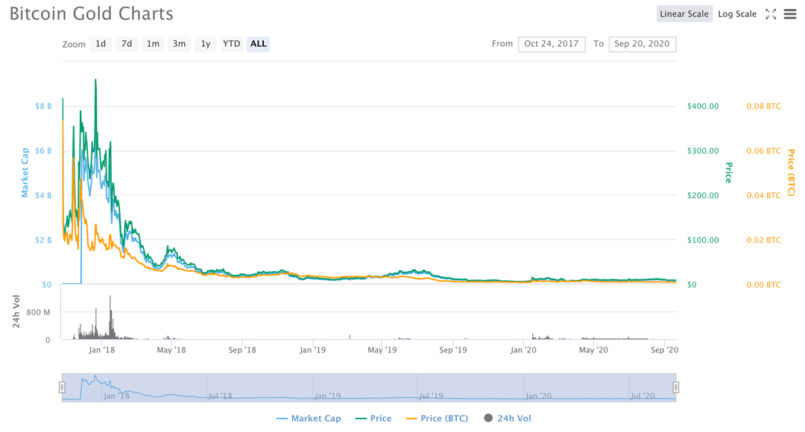Click the 0.02 BTC axis label

[763, 240]
